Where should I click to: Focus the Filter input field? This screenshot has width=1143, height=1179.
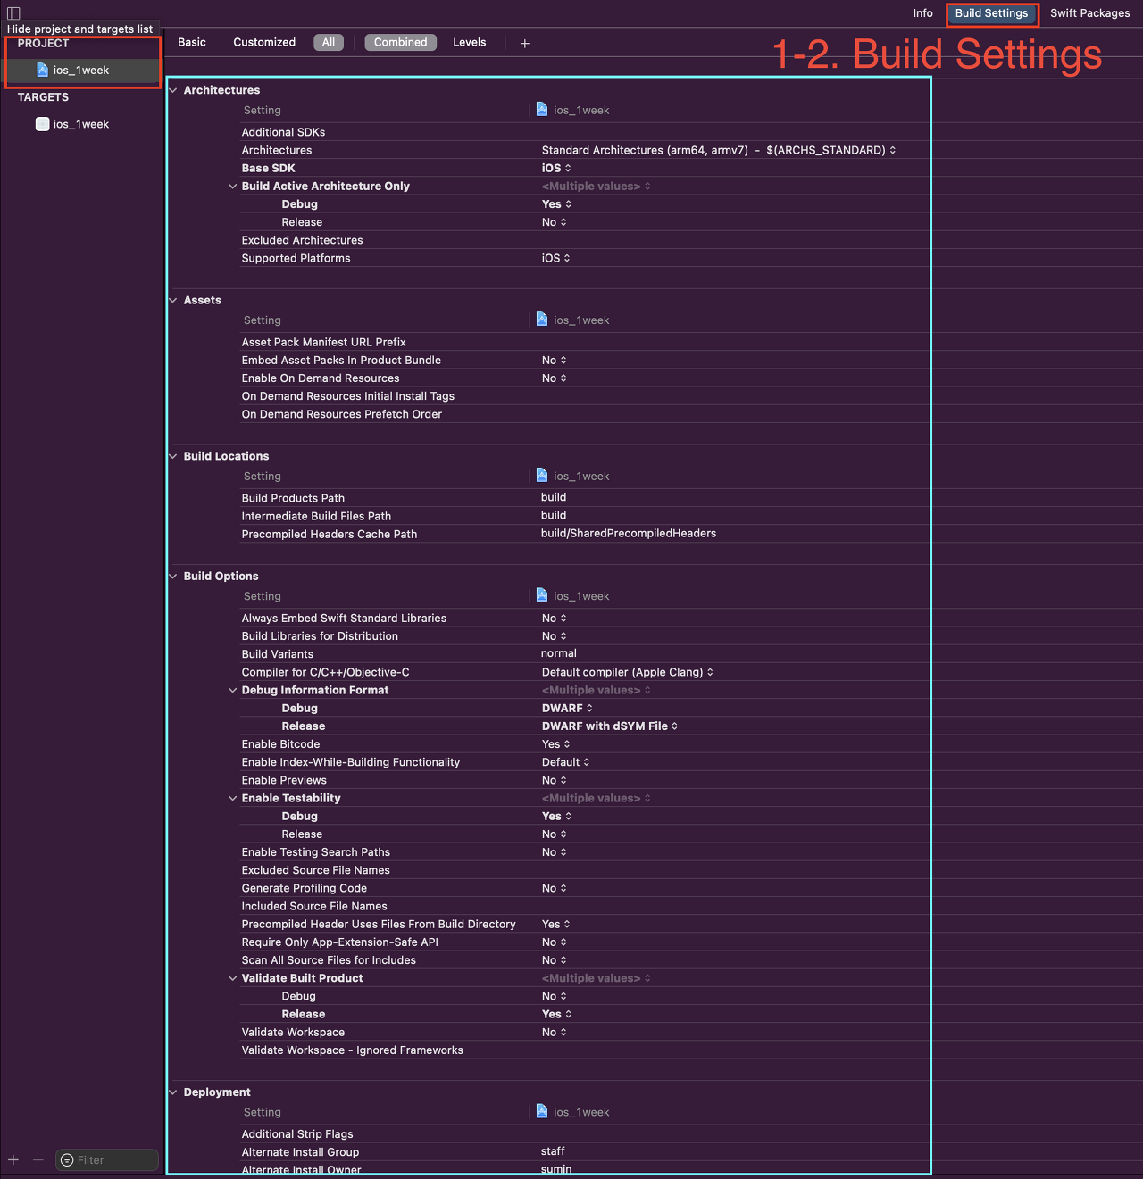click(107, 1160)
